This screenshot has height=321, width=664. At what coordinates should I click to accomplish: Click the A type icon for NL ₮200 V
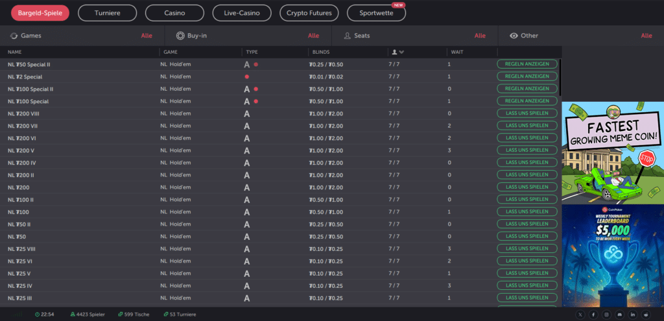247,150
